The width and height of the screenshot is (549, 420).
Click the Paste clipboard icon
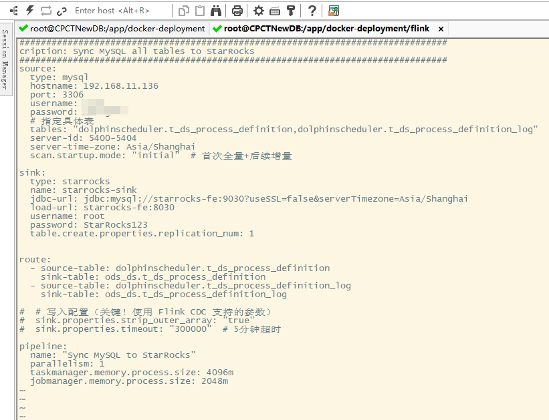coord(200,11)
